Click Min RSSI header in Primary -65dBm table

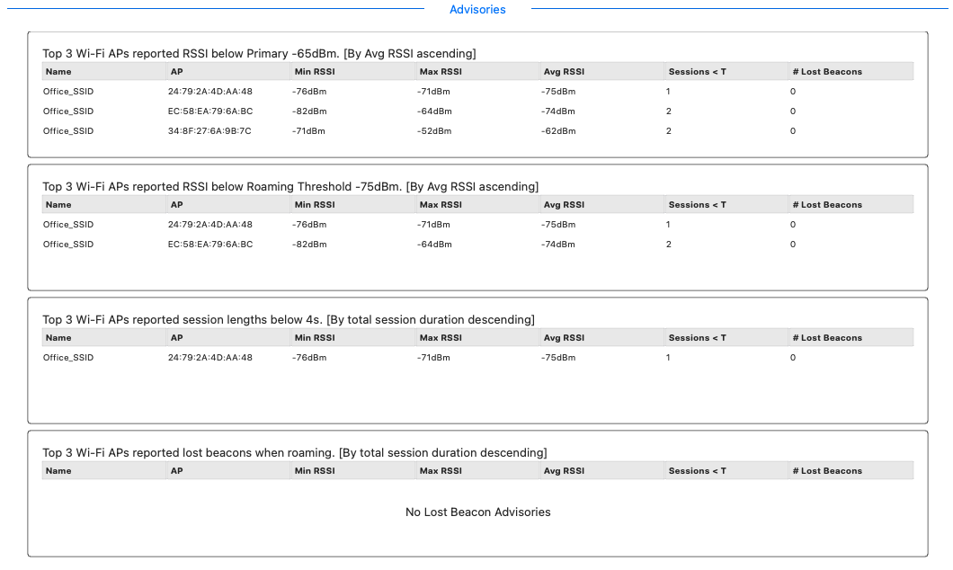[x=314, y=72]
